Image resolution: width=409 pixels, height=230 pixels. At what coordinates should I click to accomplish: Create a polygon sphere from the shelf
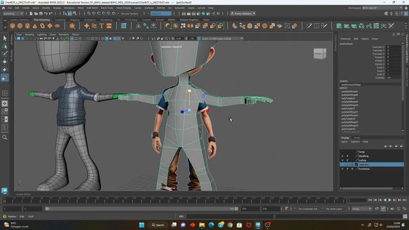click(x=13, y=26)
